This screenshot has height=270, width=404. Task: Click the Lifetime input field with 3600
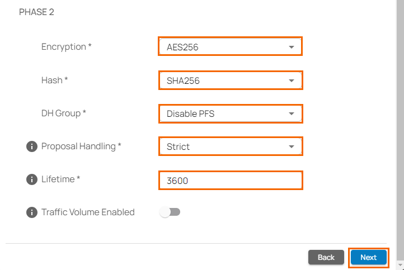230,180
